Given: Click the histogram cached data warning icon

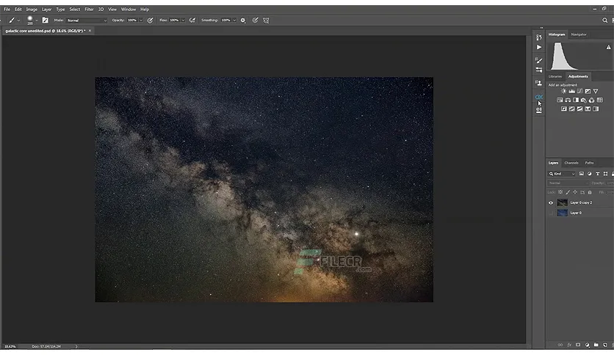Looking at the screenshot, I should [609, 47].
